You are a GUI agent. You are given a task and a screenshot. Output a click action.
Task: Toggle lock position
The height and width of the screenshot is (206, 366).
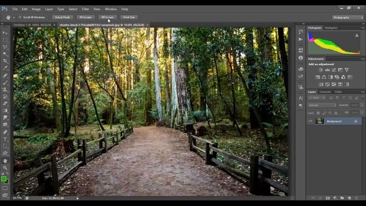pyautogui.click(x=330, y=113)
